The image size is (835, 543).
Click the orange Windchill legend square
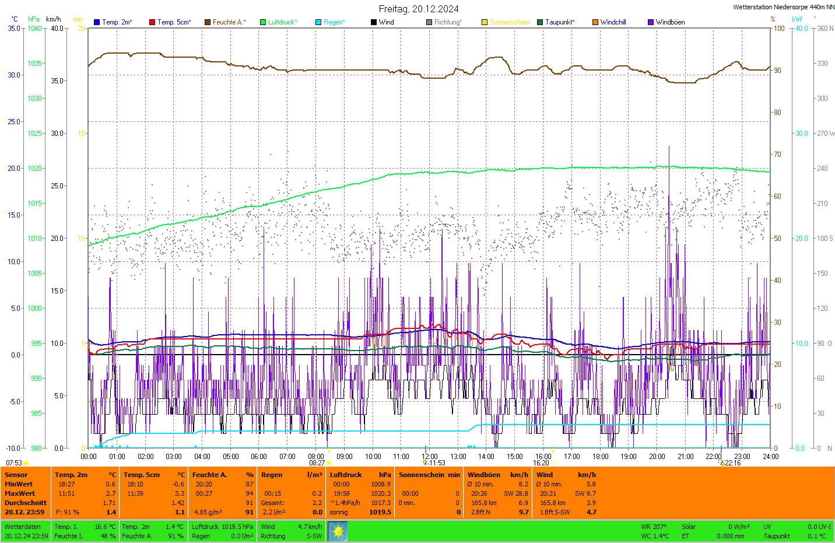click(595, 22)
